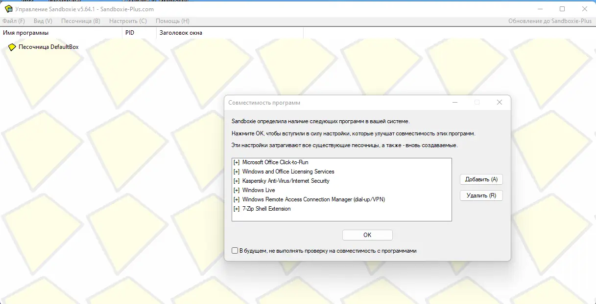Click the Заголовок окна column header
The height and width of the screenshot is (304, 596).
pos(230,33)
